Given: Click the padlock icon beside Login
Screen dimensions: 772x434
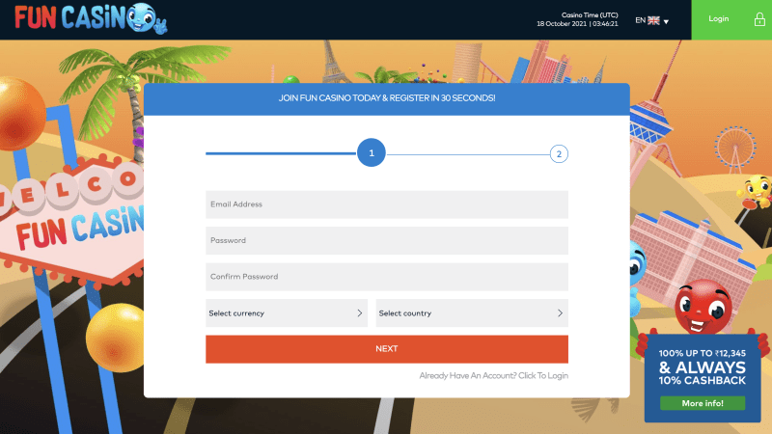Looking at the screenshot, I should (x=759, y=19).
